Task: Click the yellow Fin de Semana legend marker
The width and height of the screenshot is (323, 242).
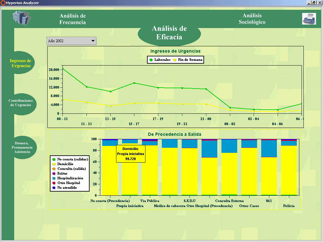Action: click(x=175, y=60)
